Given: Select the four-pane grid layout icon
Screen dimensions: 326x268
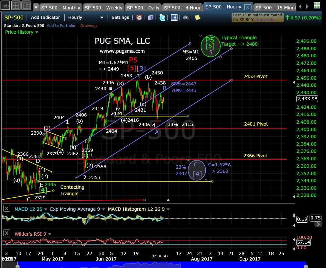Looking at the screenshot, I should click(16, 6).
